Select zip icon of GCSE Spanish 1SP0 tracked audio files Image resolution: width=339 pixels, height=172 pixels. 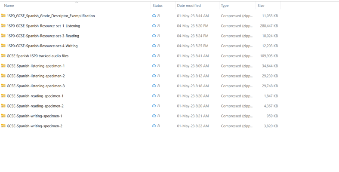[3, 56]
